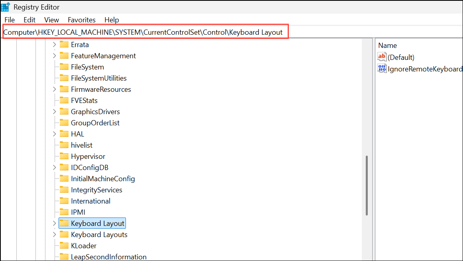Expand the GraphicsDrivers key
Image resolution: width=463 pixels, height=261 pixels.
[x=54, y=111]
